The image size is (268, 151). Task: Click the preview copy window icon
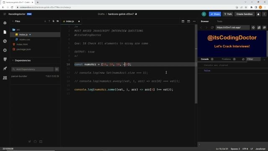coord(259,28)
